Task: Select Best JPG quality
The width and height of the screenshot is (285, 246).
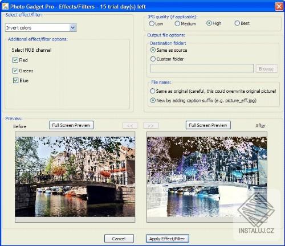Action: 237,23
